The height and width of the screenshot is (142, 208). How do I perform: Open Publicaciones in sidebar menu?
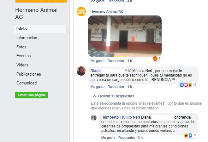pyautogui.click(x=28, y=74)
